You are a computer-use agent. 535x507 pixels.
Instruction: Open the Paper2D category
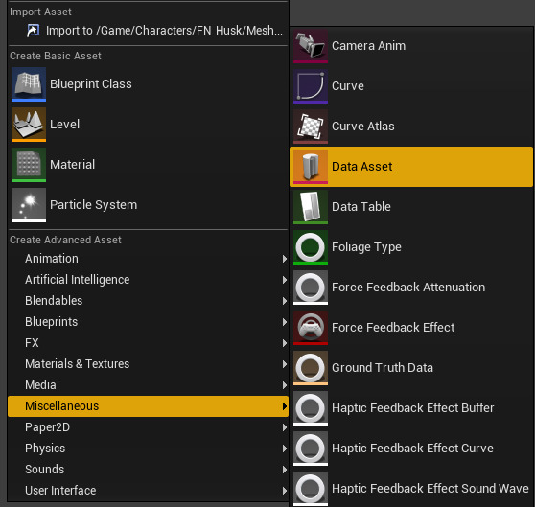pyautogui.click(x=148, y=427)
